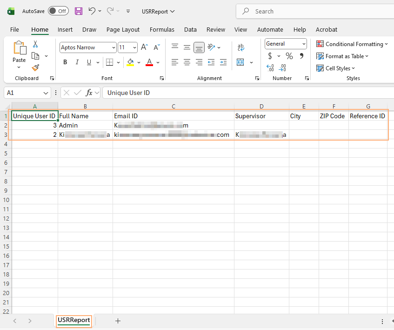
Task: Switch to the Formulas ribbon tab
Action: tap(162, 29)
